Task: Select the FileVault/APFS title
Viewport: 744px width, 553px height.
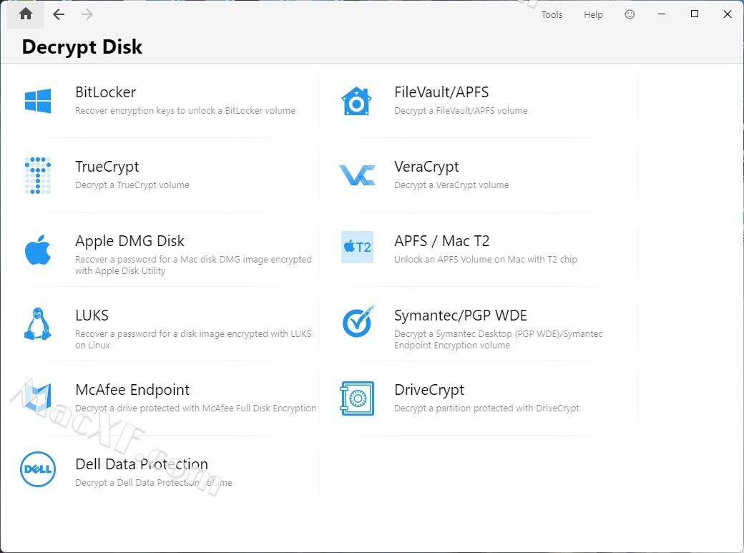Action: 441,92
